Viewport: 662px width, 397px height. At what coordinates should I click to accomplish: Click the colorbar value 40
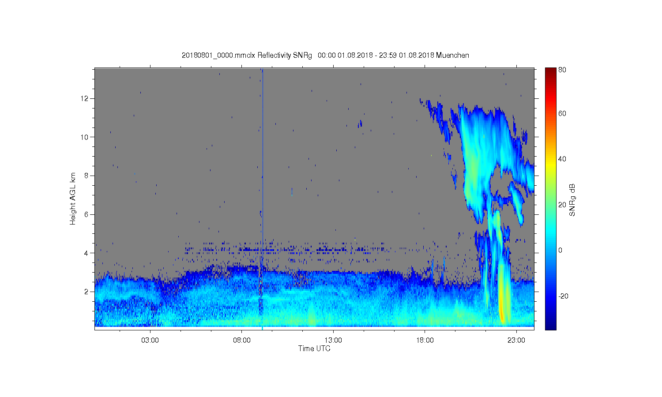pyautogui.click(x=562, y=159)
